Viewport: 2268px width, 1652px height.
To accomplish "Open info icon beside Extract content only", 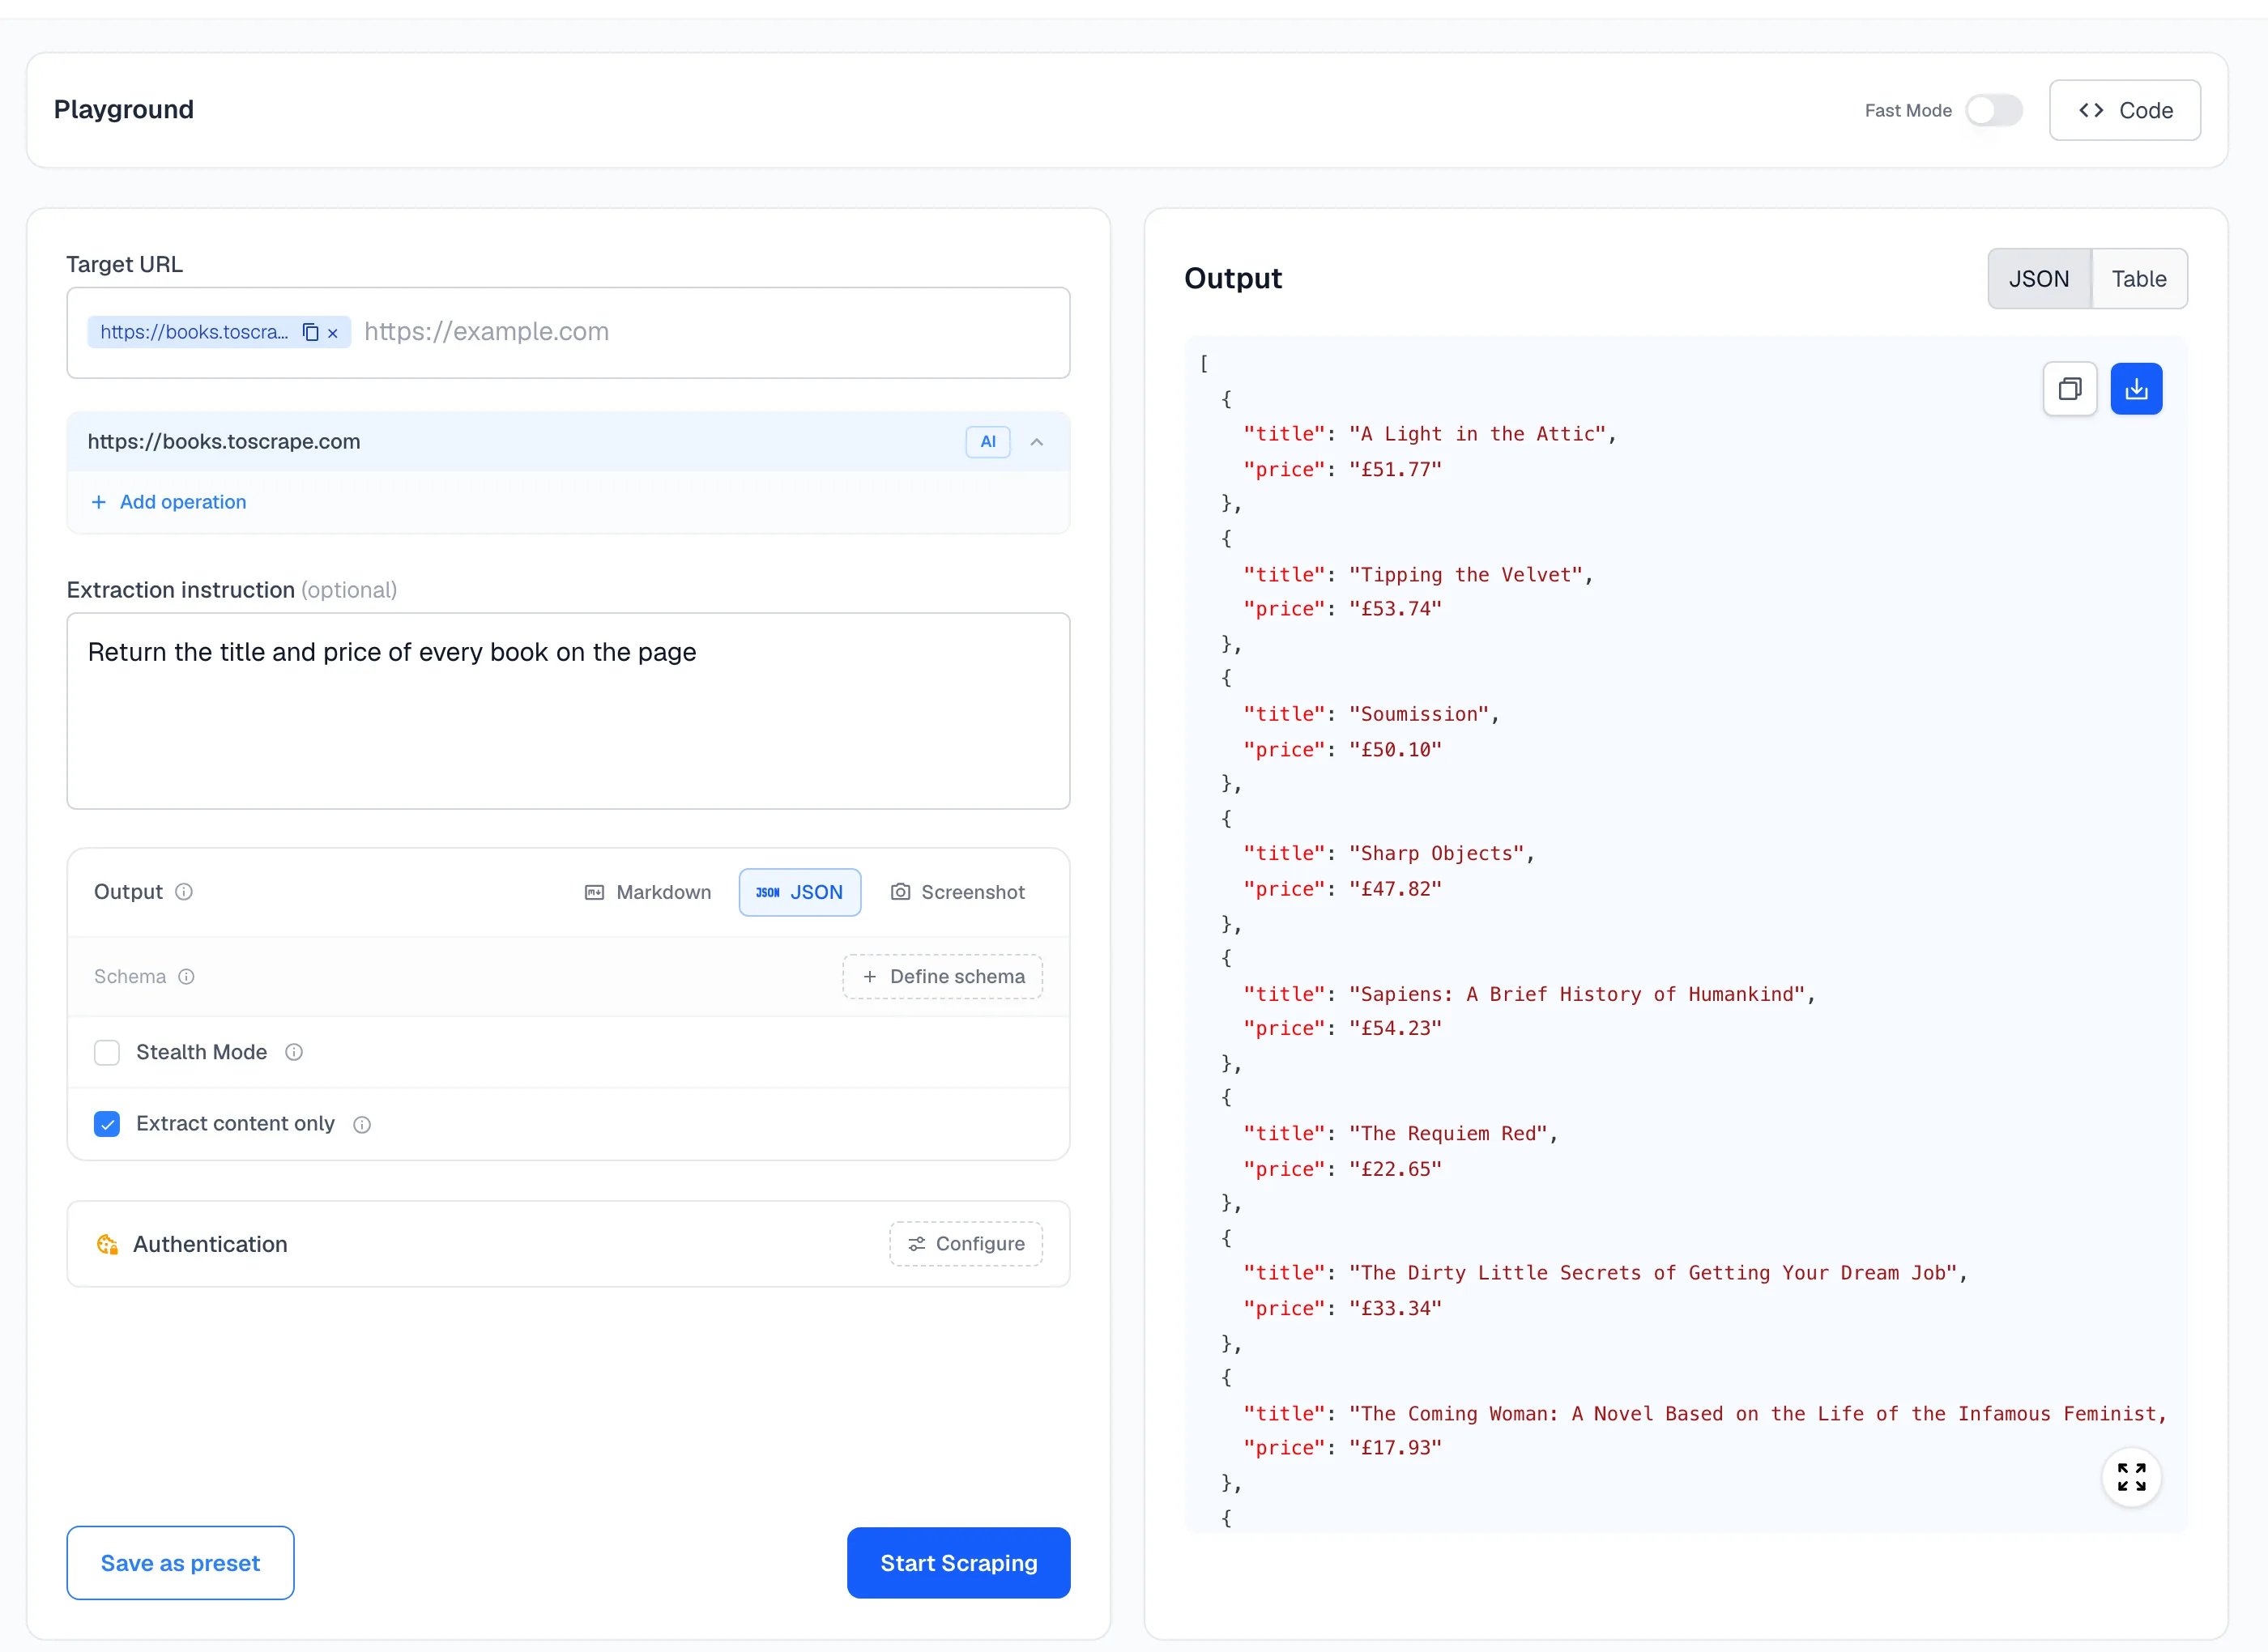I will (362, 1125).
